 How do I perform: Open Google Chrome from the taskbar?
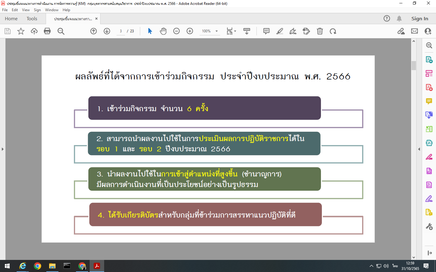(38, 266)
